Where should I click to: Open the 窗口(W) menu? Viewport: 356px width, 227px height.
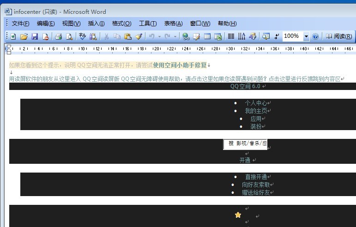200,24
